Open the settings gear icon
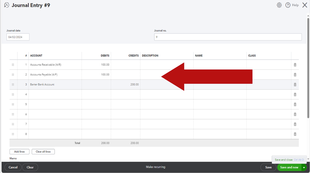This screenshot has height=173, width=310. (279, 5)
